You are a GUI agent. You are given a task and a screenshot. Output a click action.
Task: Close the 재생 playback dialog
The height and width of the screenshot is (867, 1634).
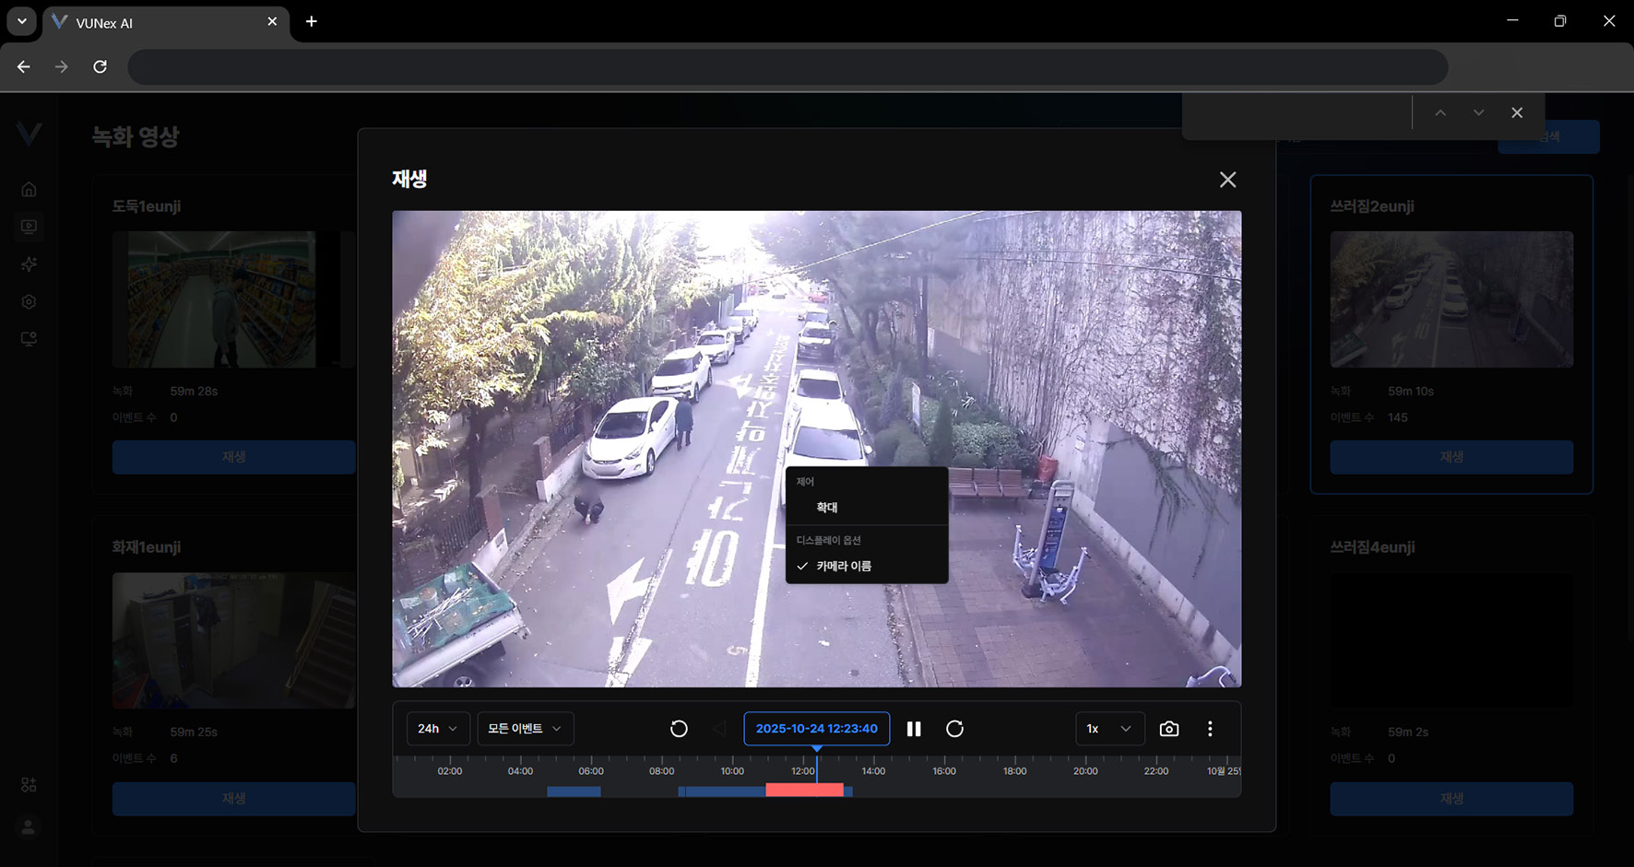point(1227,180)
